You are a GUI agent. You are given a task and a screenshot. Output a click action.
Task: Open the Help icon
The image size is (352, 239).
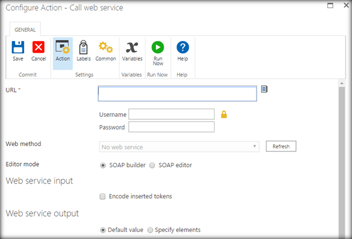click(x=182, y=50)
